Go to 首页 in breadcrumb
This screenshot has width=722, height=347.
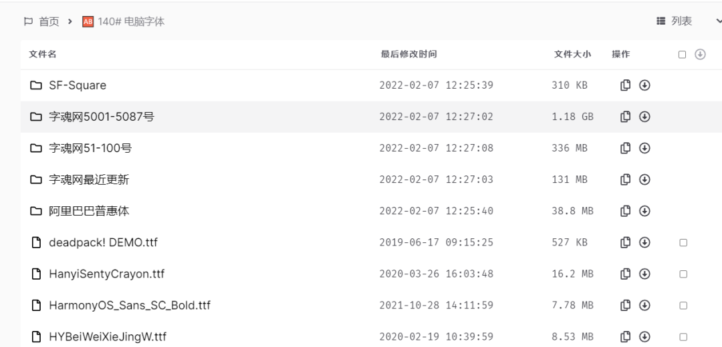(49, 22)
